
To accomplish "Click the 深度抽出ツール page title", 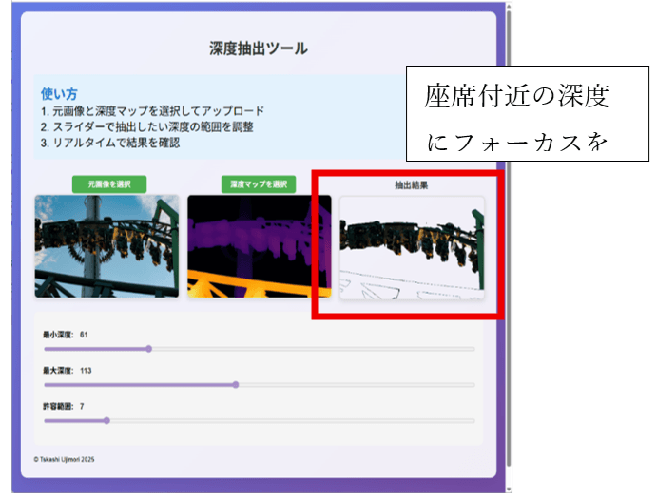I will click(259, 48).
